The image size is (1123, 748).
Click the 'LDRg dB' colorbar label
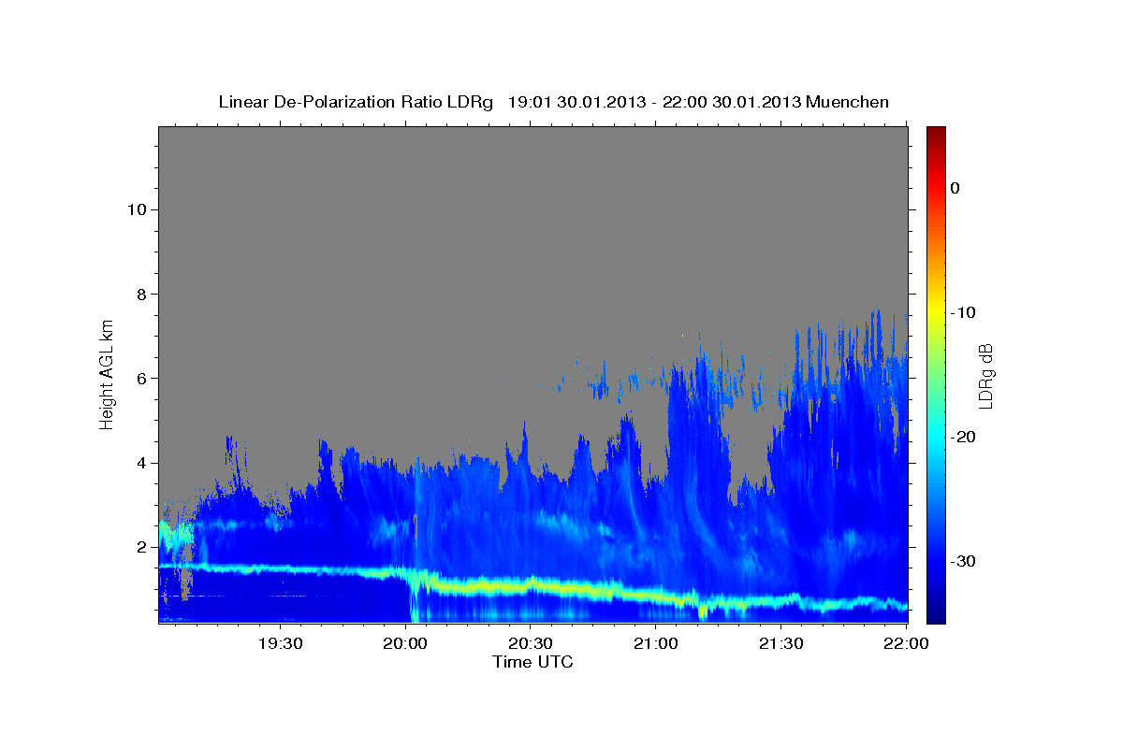point(985,374)
